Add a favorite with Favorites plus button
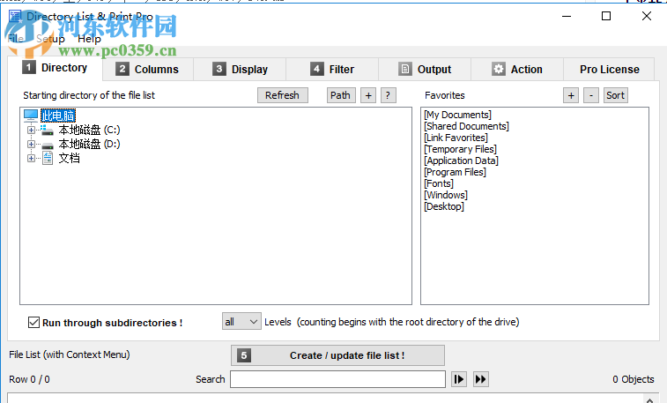 click(571, 95)
